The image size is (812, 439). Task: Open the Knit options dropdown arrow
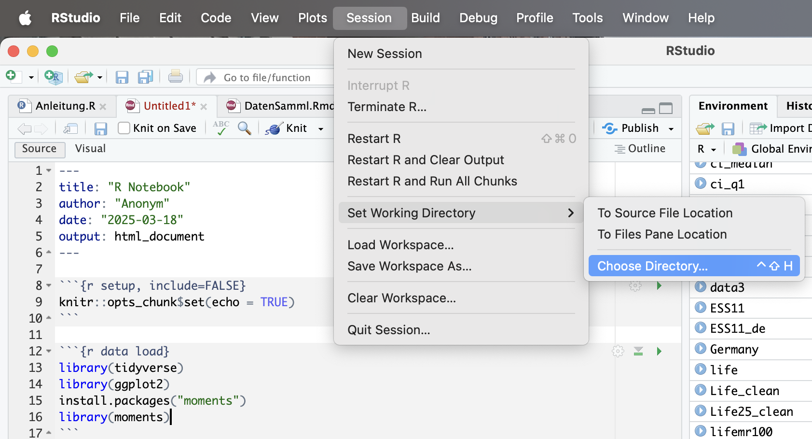click(x=321, y=128)
